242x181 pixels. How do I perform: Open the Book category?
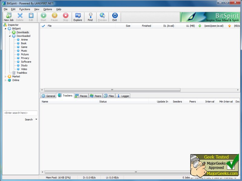[24, 43]
